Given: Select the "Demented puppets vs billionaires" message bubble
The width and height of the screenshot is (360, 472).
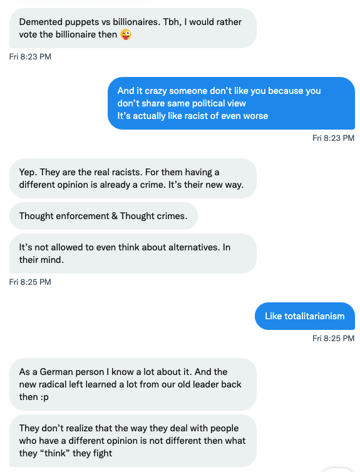Looking at the screenshot, I should (133, 28).
